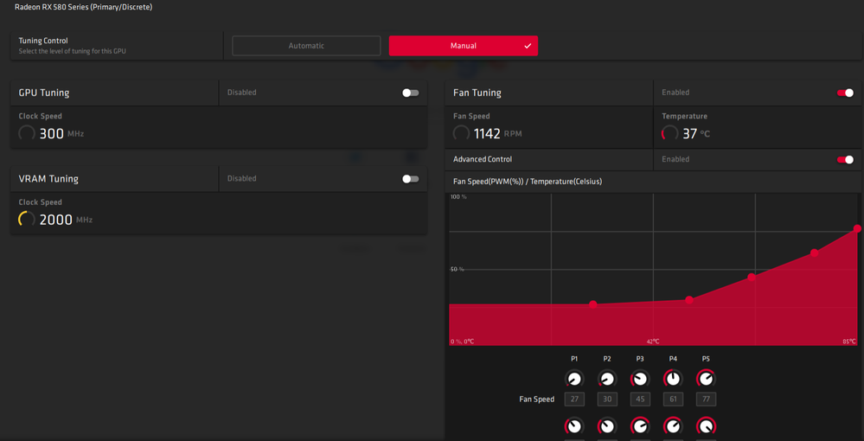
Task: Click the 'P5' column label
Action: pos(706,359)
